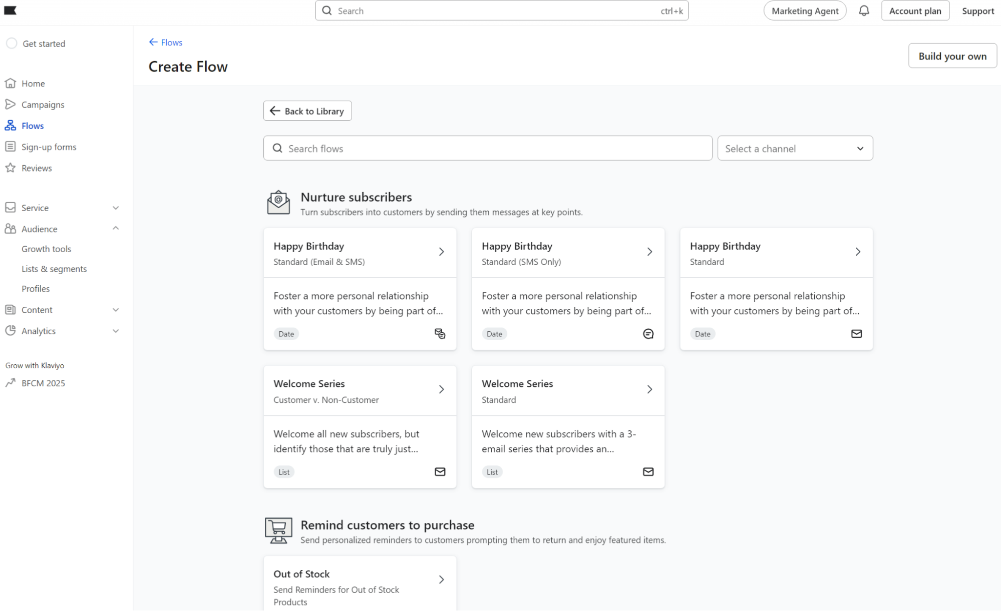Viewport: 1001px width, 611px height.
Task: Click the BFCM 2025 trend arrow icon
Action: point(10,383)
